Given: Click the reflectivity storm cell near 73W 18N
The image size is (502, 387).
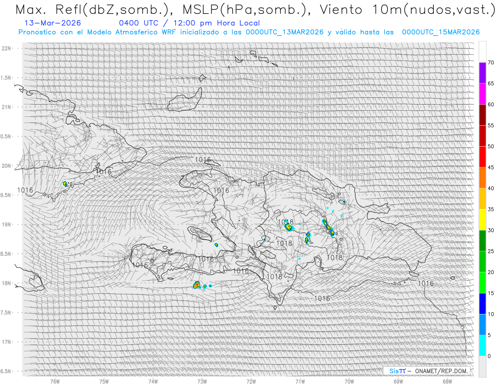Looking at the screenshot, I should 197,285.
